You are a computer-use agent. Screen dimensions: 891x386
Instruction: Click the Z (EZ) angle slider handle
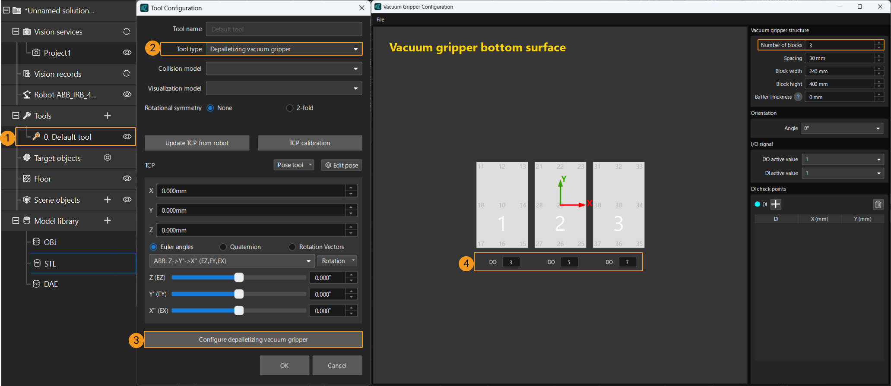[x=239, y=278]
